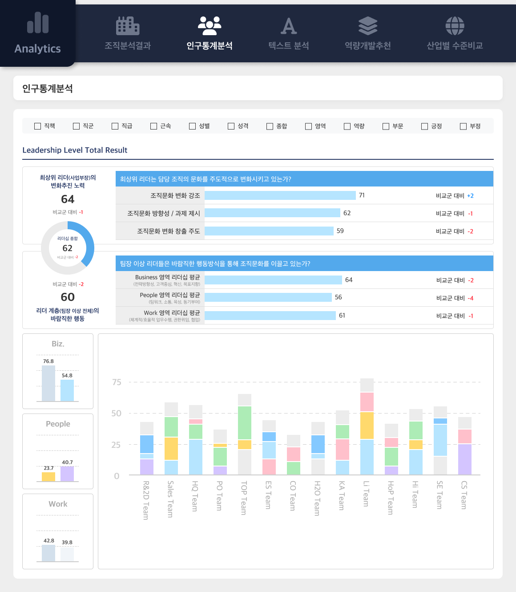Click the 리더십 종합 donut gauge
Viewport: 516px width, 592px height.
[x=68, y=248]
